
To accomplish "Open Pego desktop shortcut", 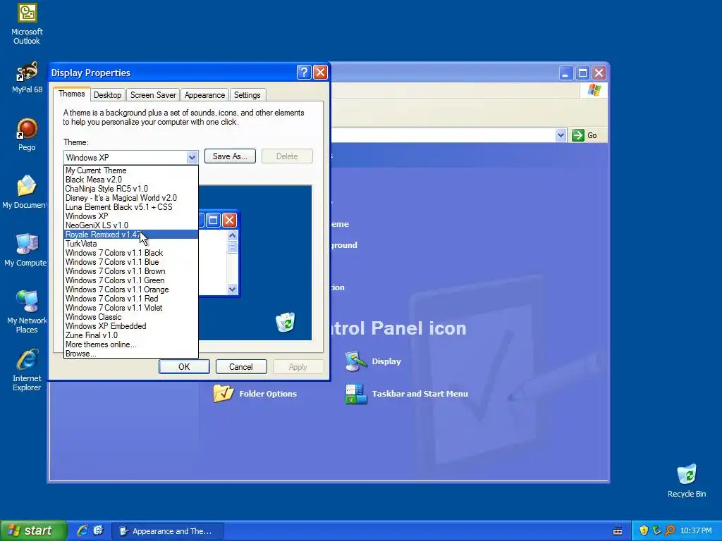I will (x=27, y=135).
